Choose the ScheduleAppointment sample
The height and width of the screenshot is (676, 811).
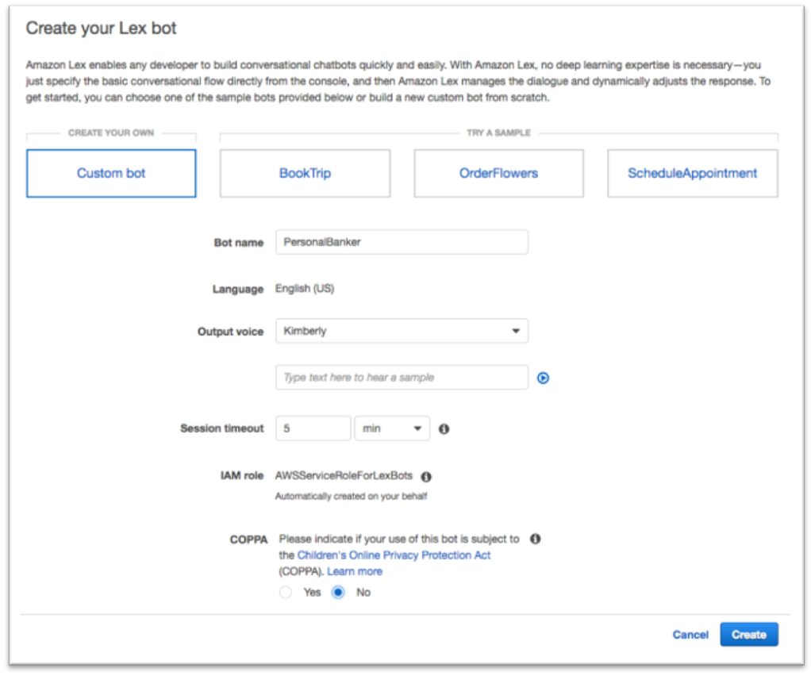[693, 173]
